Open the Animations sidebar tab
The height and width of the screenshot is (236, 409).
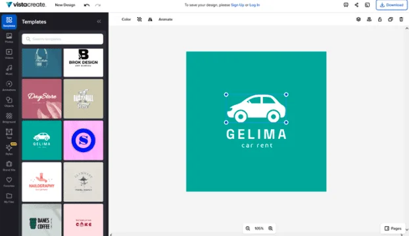tap(9, 86)
